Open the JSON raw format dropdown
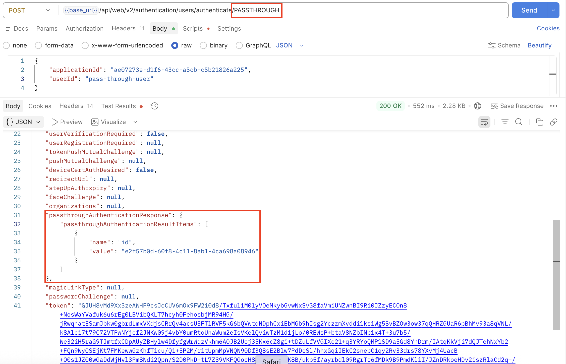566x364 pixels. pyautogui.click(x=290, y=45)
